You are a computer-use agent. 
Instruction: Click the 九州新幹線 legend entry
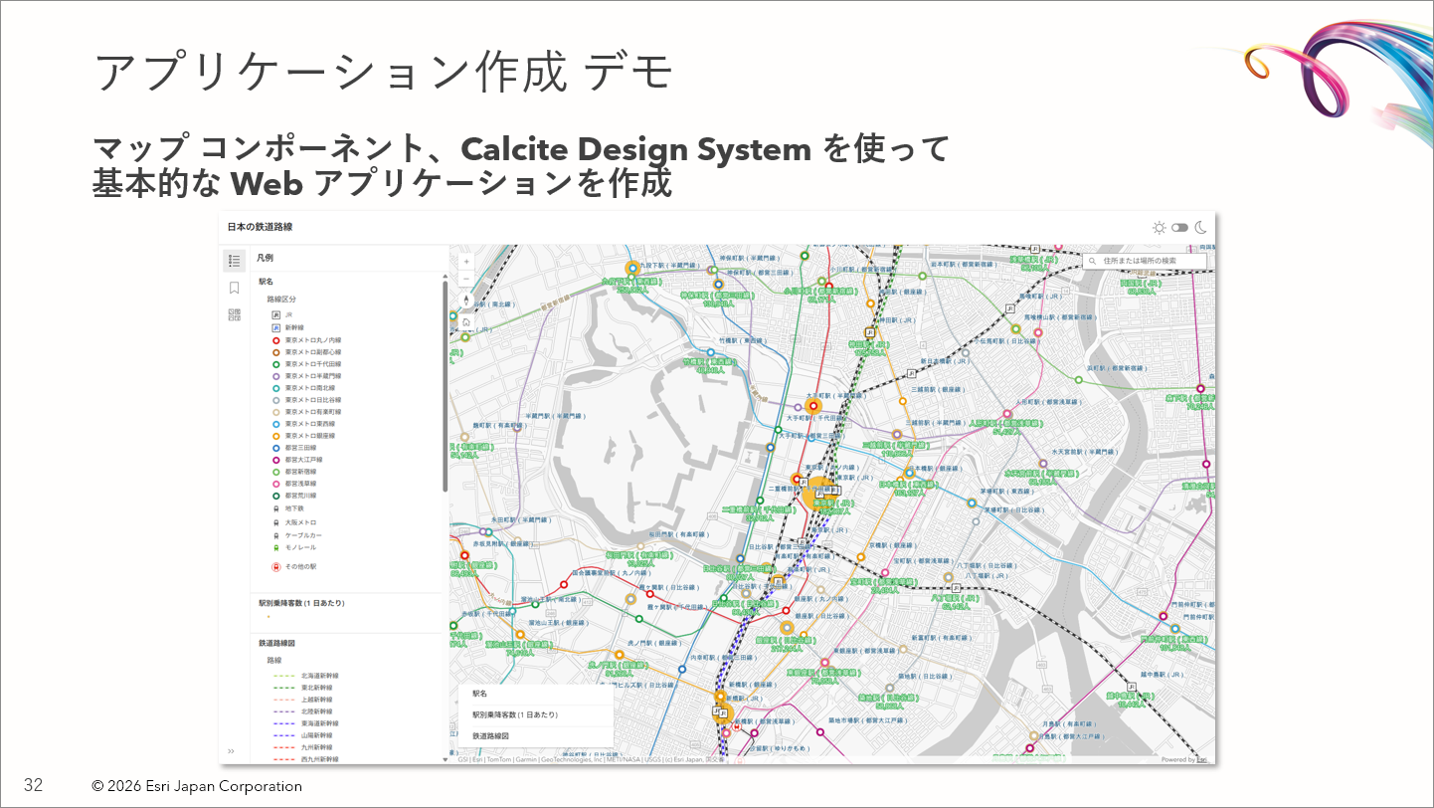[x=303, y=747]
